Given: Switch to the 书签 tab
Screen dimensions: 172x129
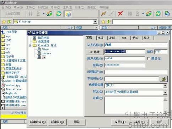Looking at the screenshot, I should coord(135,38).
